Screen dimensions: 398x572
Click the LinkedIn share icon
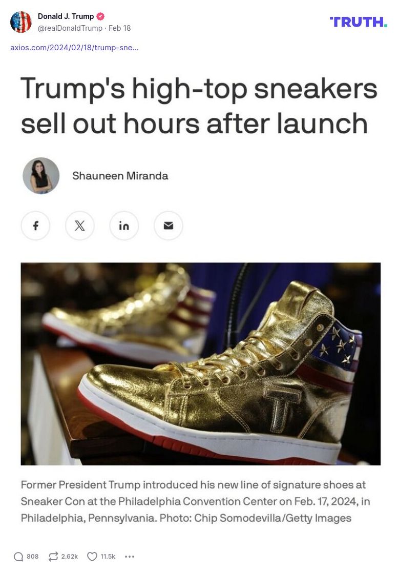(124, 226)
